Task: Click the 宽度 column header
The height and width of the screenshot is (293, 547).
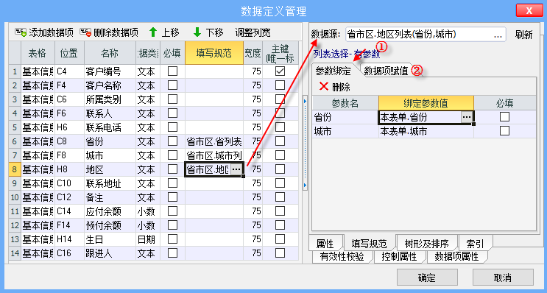Action: click(x=253, y=53)
